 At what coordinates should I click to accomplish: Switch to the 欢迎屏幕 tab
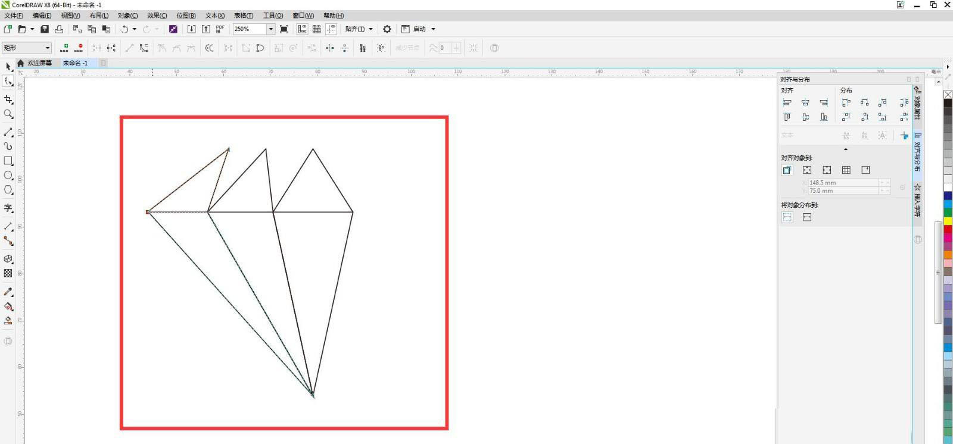click(x=39, y=63)
